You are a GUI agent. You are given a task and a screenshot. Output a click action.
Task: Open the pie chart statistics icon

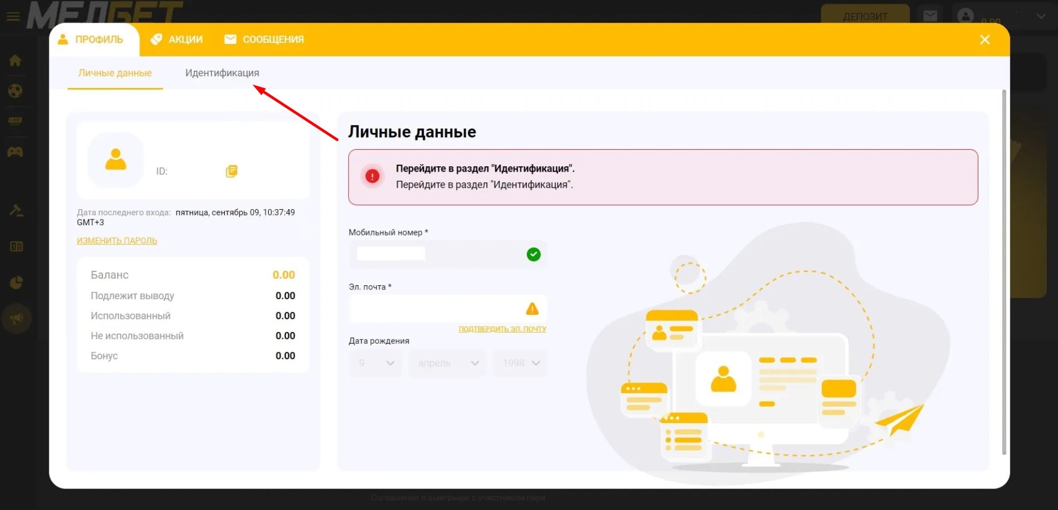(17, 283)
